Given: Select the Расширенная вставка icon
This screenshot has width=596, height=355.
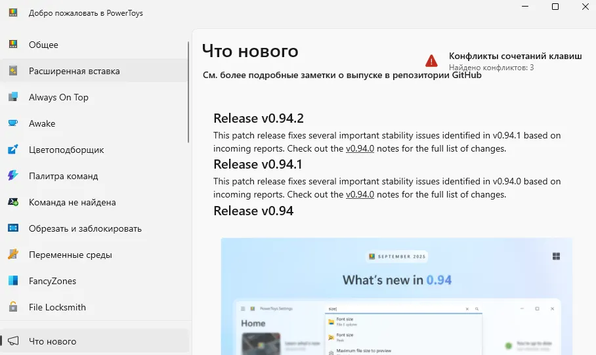Looking at the screenshot, I should pyautogui.click(x=12, y=71).
